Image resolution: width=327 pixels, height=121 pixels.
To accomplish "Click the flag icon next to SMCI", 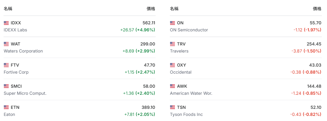I will point(6,86).
